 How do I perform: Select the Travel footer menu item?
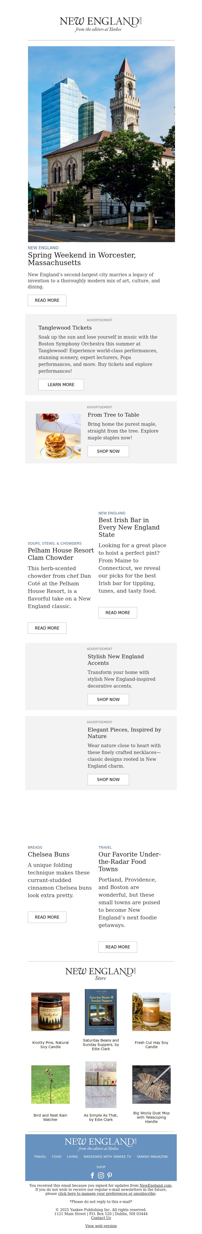(40, 1156)
